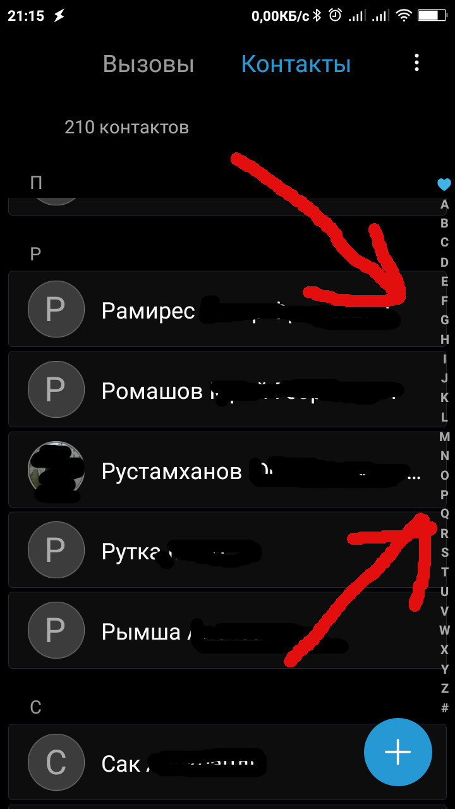Viewport: 455px width, 809px height.
Task: Select the # symbol in alphabet index
Action: point(444,708)
